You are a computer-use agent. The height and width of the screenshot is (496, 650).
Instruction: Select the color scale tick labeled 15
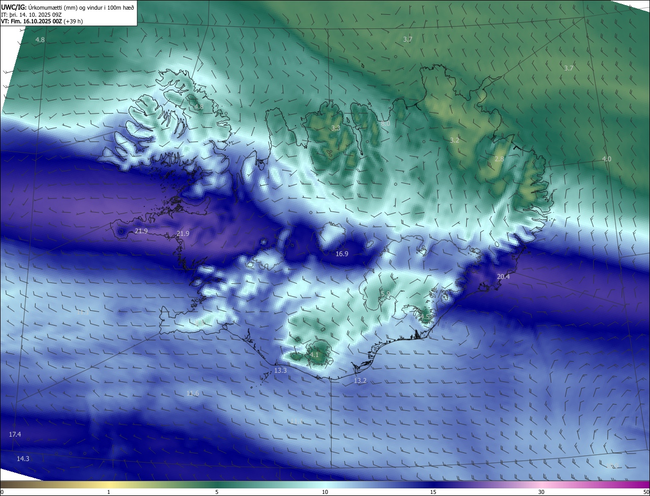click(433, 492)
